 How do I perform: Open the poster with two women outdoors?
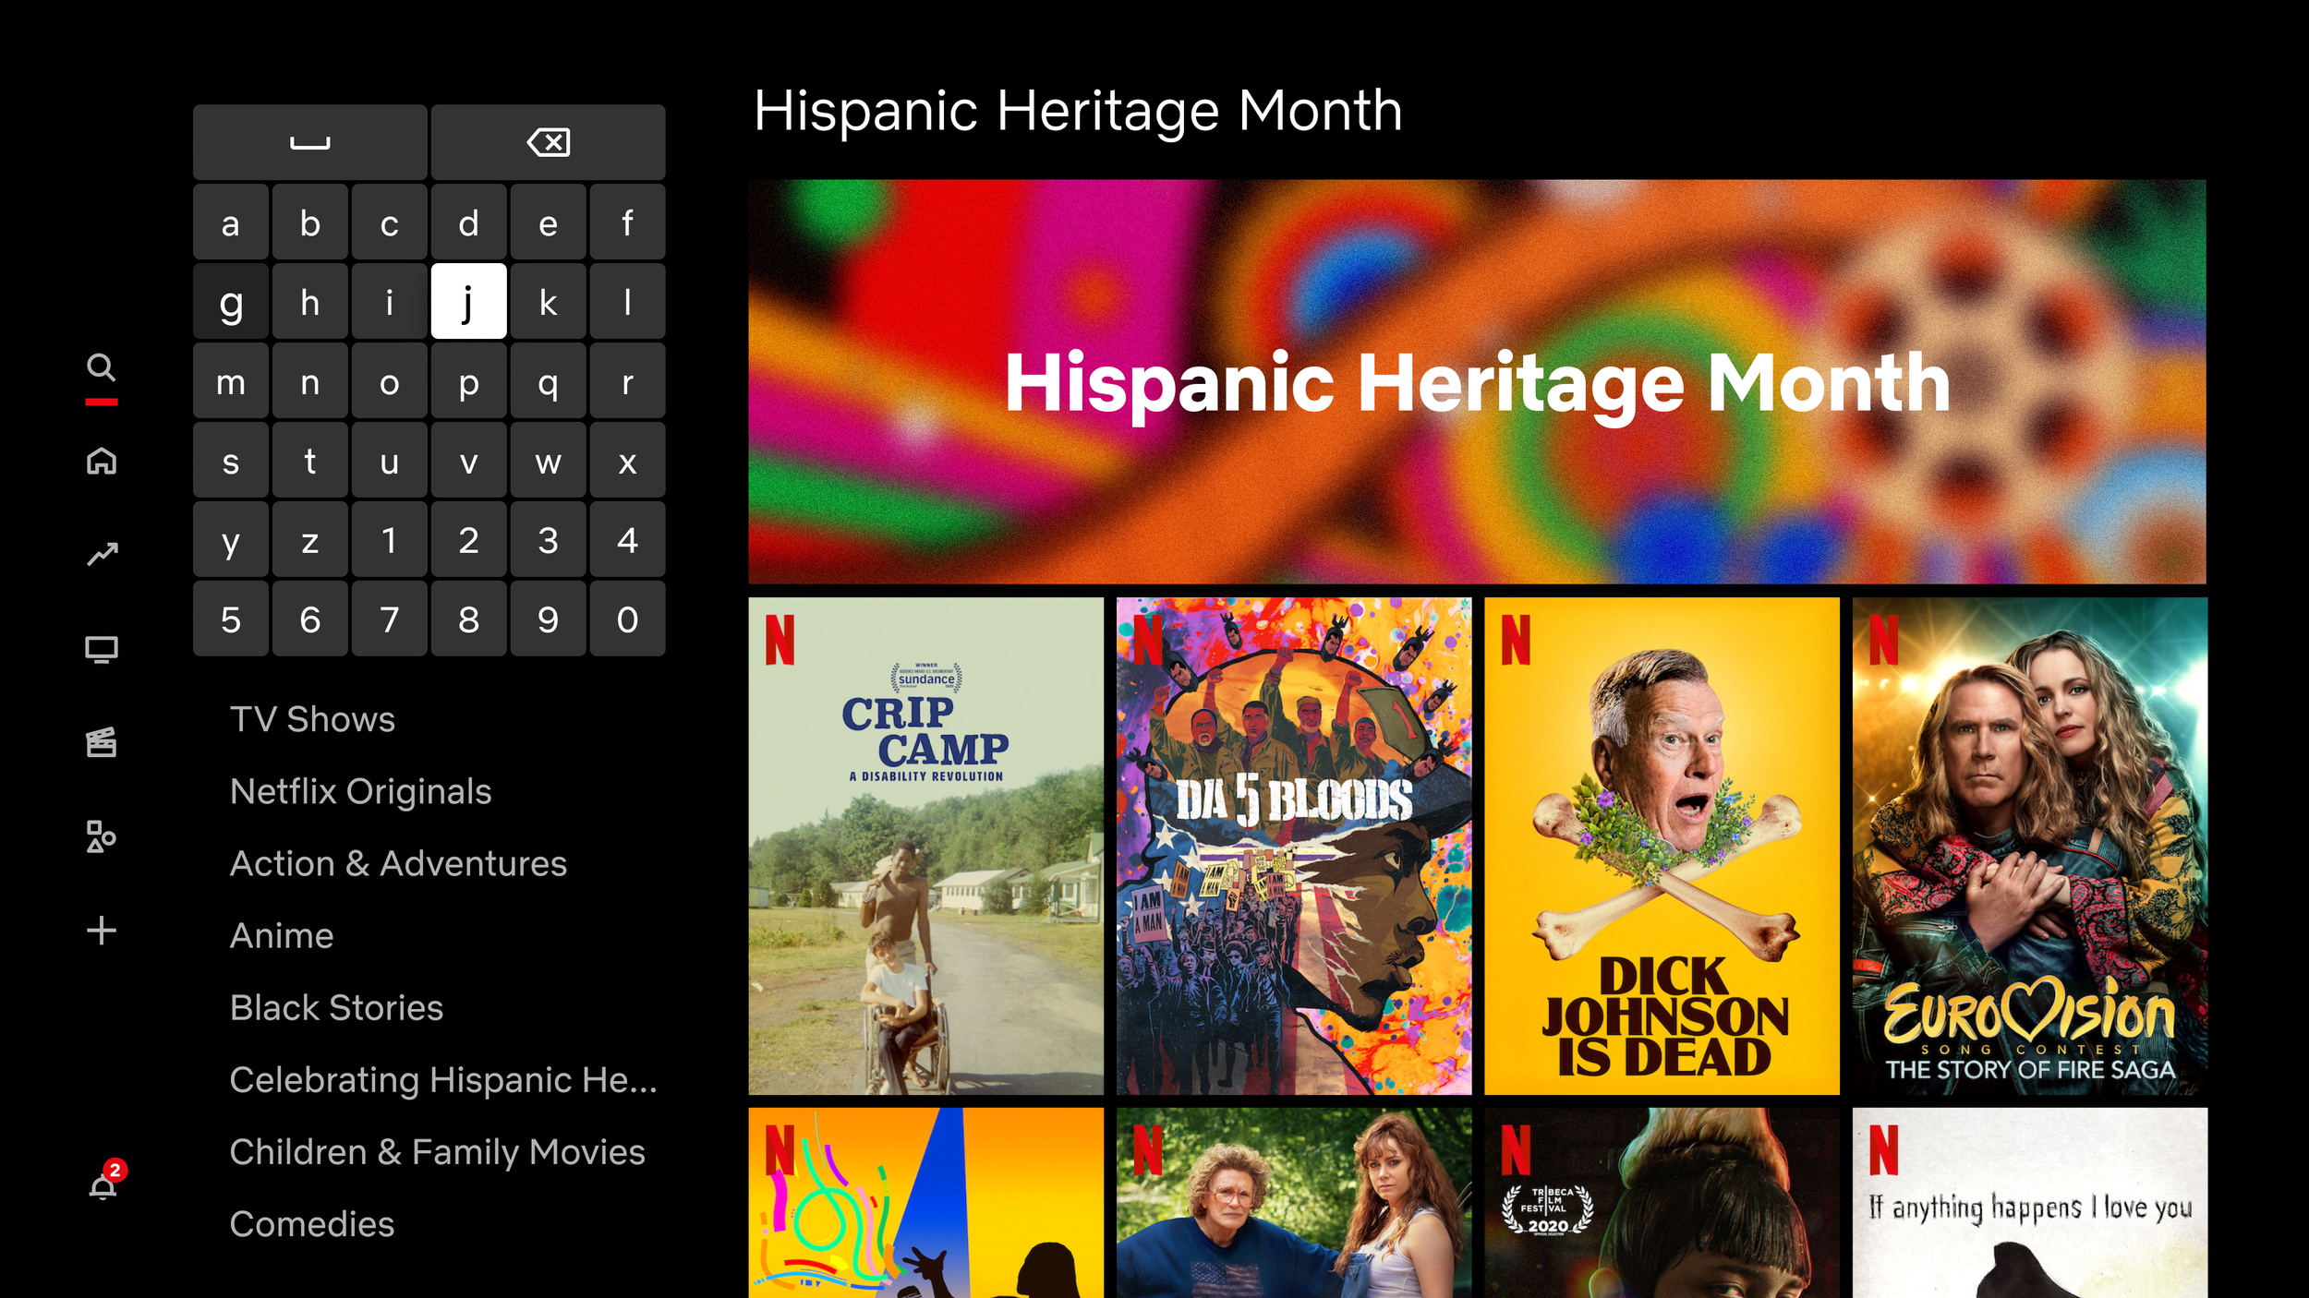coord(1294,1203)
